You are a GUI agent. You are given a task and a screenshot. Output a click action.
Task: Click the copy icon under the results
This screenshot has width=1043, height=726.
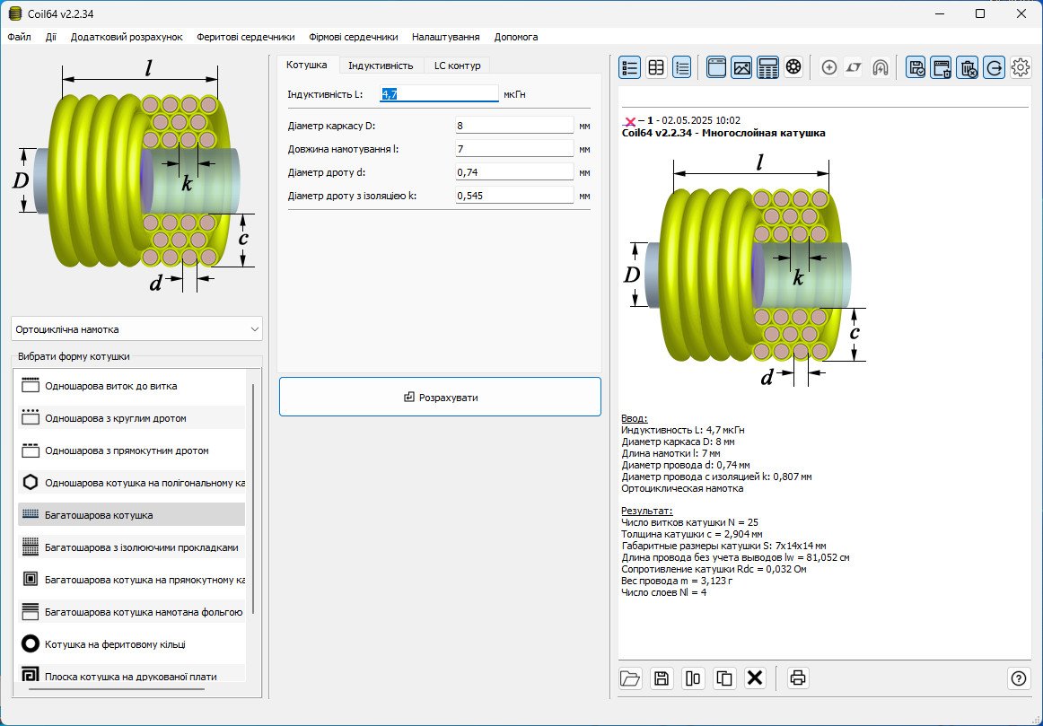point(723,678)
